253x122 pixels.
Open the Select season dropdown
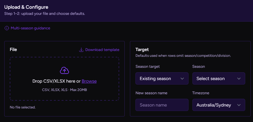point(219,78)
